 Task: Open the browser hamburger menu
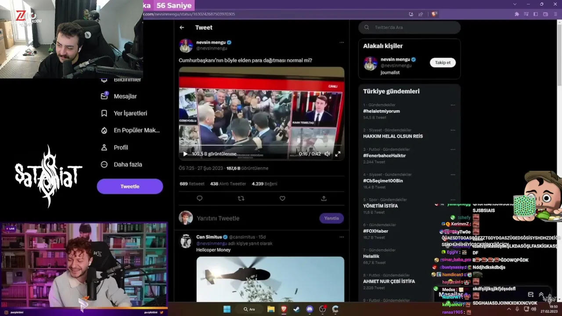pyautogui.click(x=555, y=14)
